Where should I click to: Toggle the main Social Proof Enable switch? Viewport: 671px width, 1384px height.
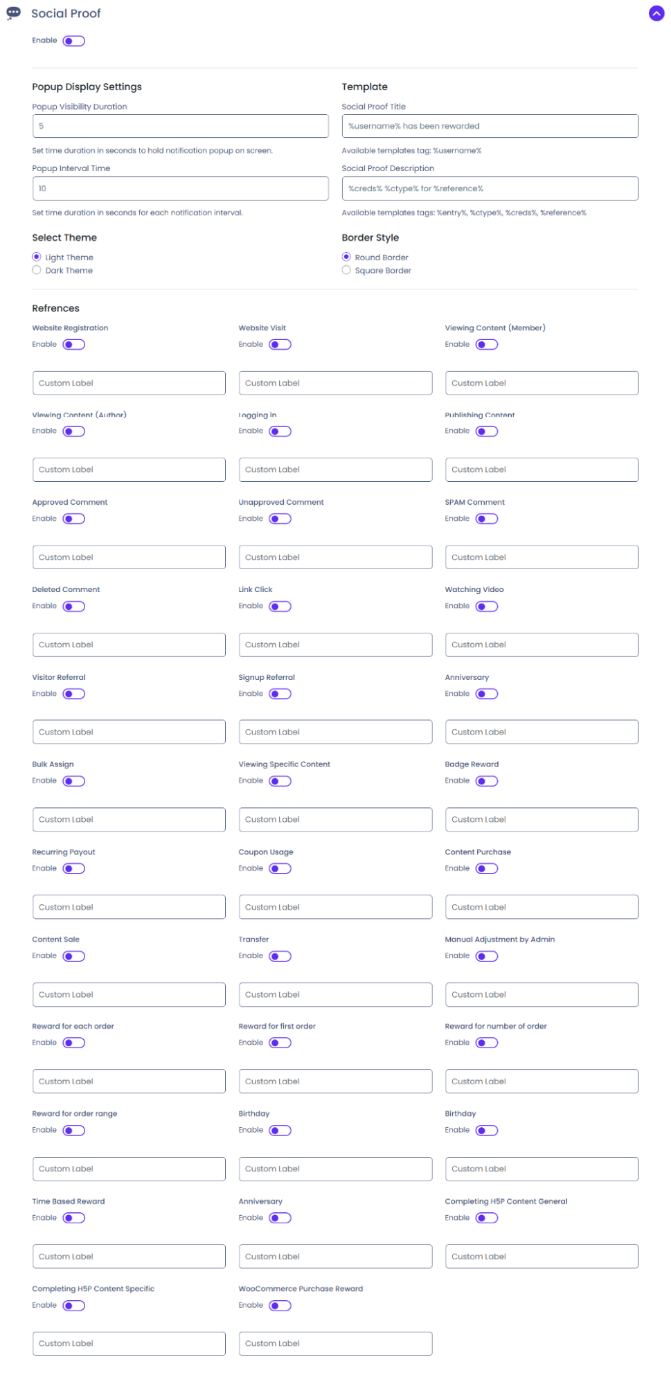[x=73, y=41]
